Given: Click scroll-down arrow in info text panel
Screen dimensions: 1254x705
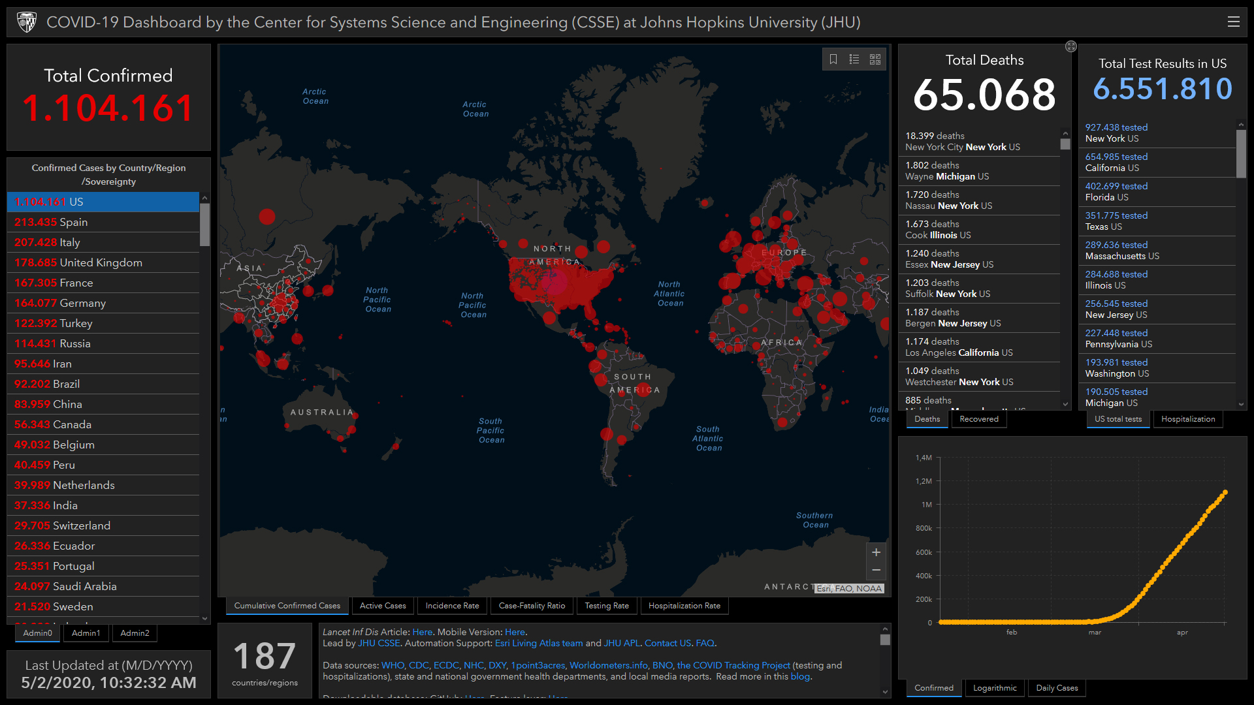Looking at the screenshot, I should (885, 692).
